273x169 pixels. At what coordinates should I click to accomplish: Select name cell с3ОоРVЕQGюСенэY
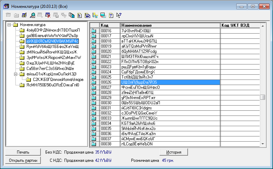tap(170, 113)
